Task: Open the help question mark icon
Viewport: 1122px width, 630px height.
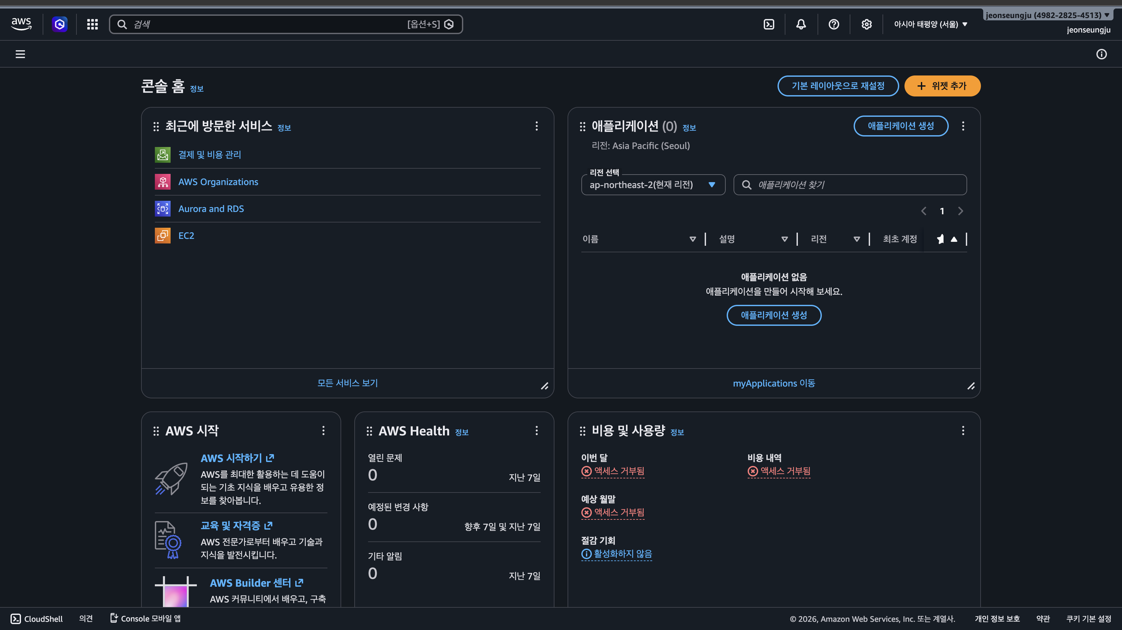Action: coord(834,24)
